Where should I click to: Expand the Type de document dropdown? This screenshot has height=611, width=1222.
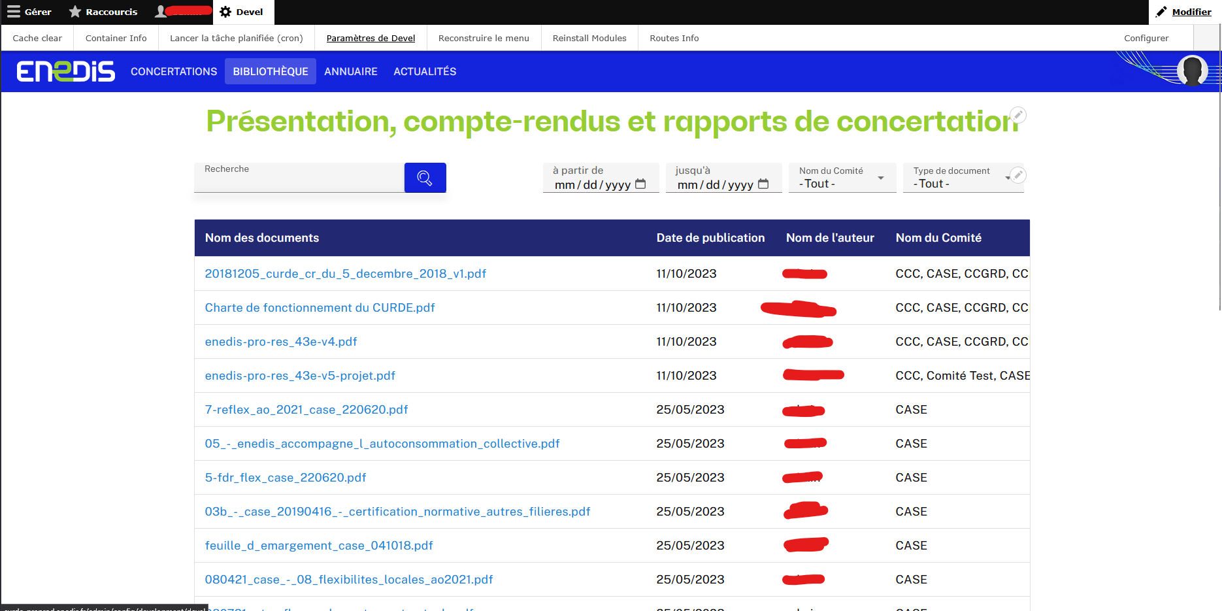(963, 178)
